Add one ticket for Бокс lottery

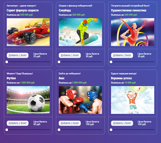point(70,123)
